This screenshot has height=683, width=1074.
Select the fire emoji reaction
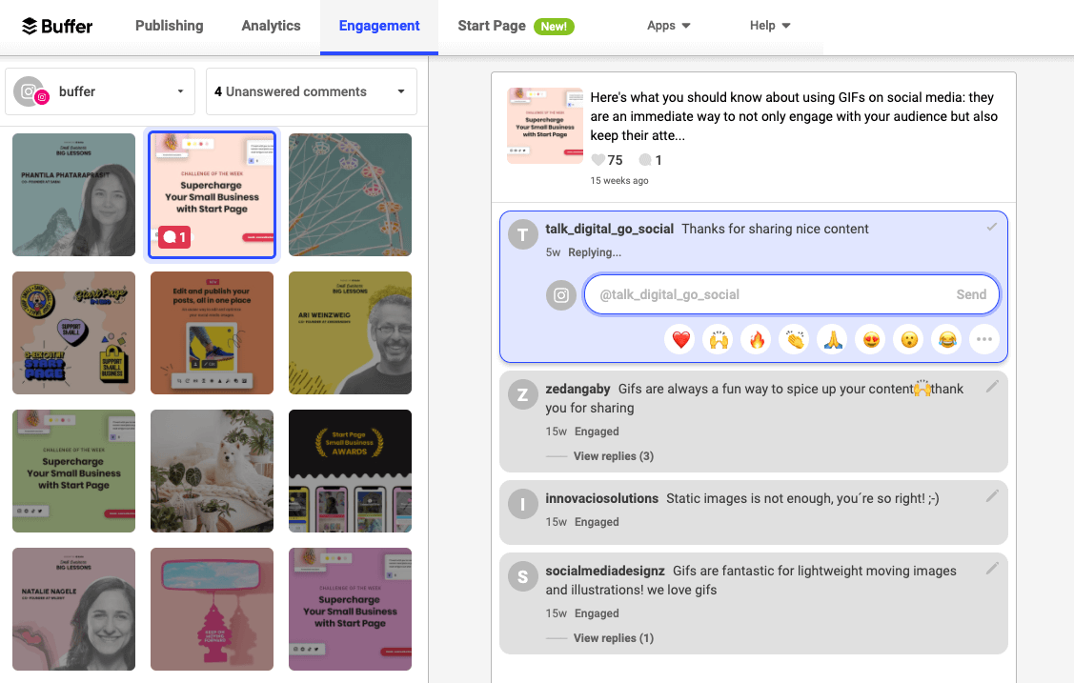[756, 339]
